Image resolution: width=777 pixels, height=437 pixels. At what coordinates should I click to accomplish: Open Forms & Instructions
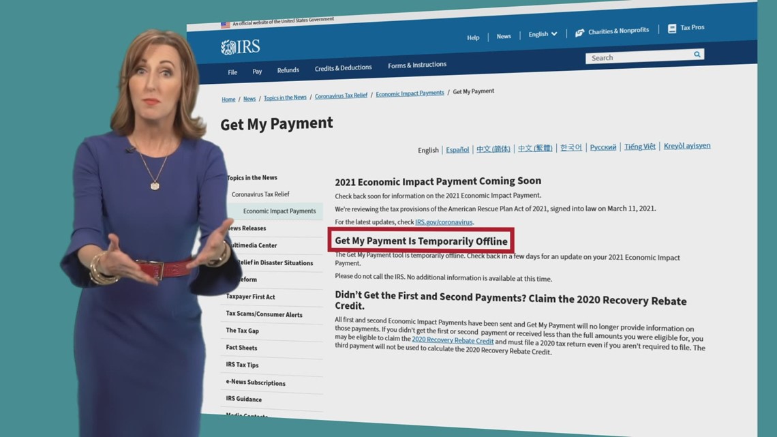[416, 65]
